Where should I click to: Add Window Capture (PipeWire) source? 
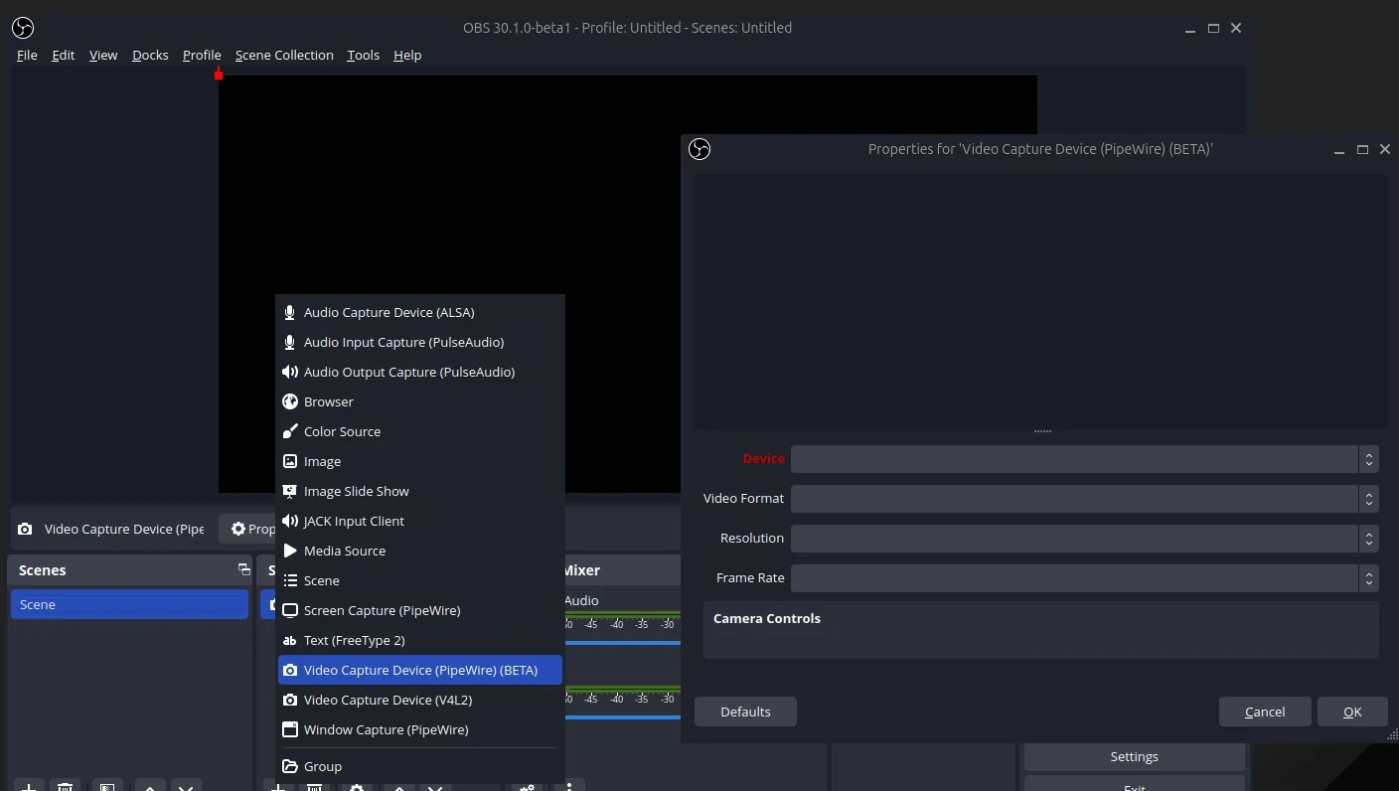point(420,729)
